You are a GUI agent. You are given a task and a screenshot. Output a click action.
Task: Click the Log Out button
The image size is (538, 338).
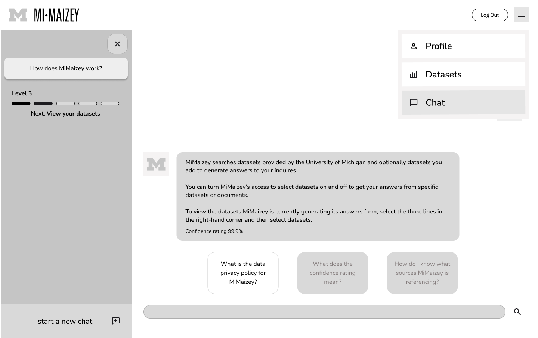490,15
